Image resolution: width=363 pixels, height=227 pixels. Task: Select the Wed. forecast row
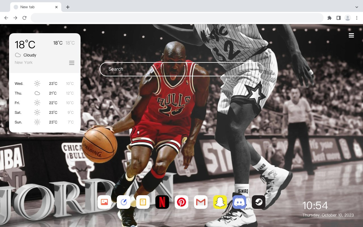pyautogui.click(x=45, y=83)
